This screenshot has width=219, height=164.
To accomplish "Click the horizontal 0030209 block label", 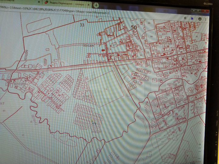I will pos(89,45).
